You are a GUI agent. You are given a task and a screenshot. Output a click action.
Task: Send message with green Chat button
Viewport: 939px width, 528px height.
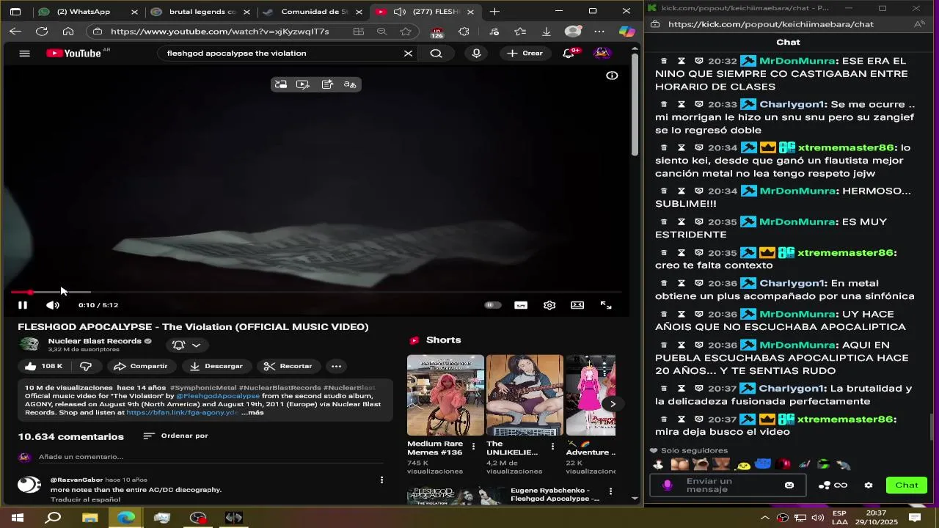click(x=906, y=485)
